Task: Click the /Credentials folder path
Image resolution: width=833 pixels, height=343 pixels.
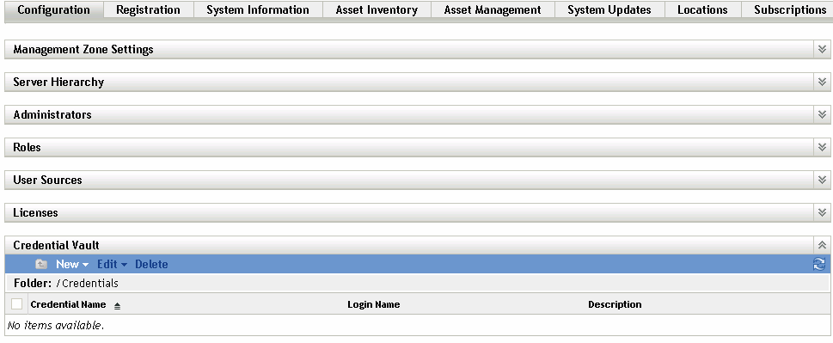Action: (87, 284)
